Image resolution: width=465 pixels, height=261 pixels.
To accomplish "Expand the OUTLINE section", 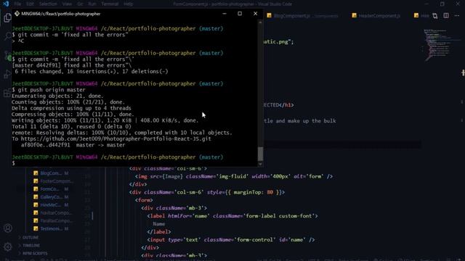I will point(31,238).
